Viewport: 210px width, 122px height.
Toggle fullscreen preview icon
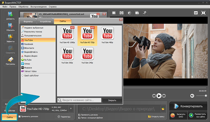[203, 13]
